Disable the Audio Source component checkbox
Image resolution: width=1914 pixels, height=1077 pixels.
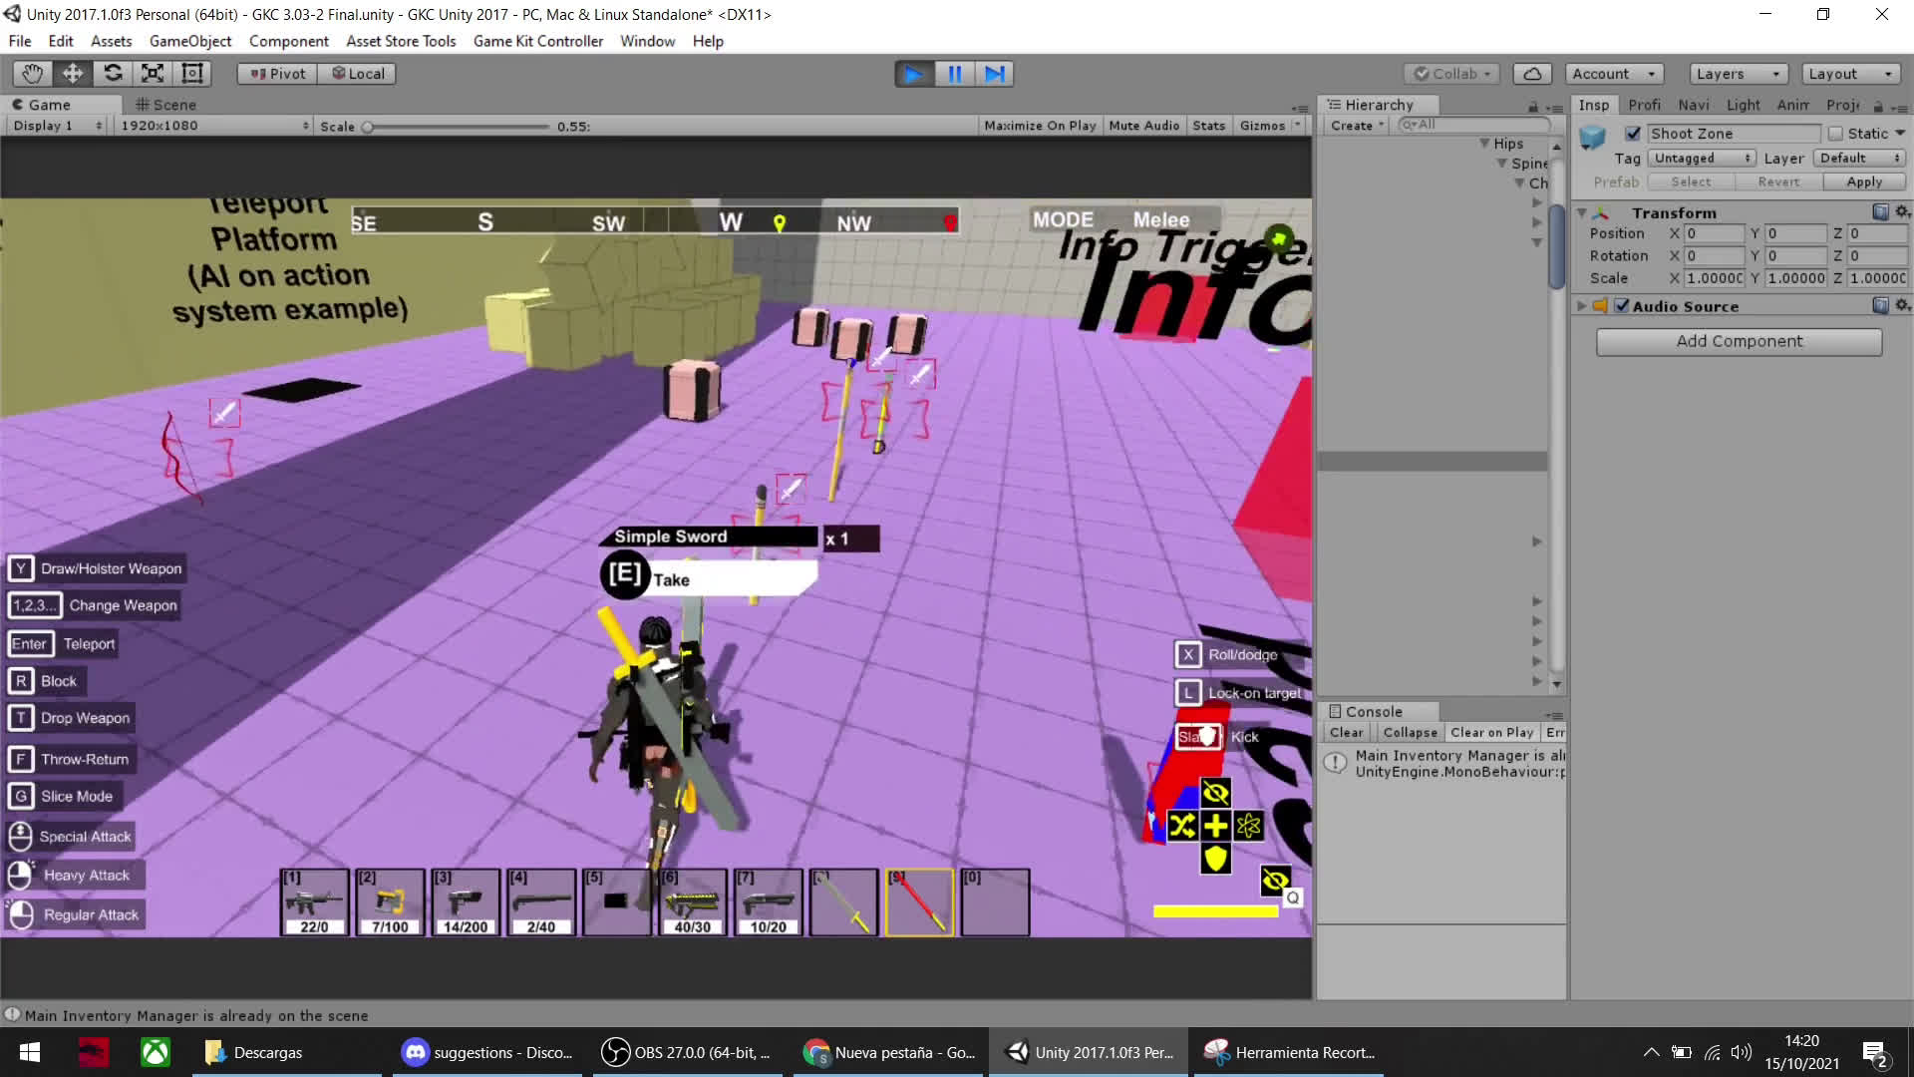tap(1622, 306)
